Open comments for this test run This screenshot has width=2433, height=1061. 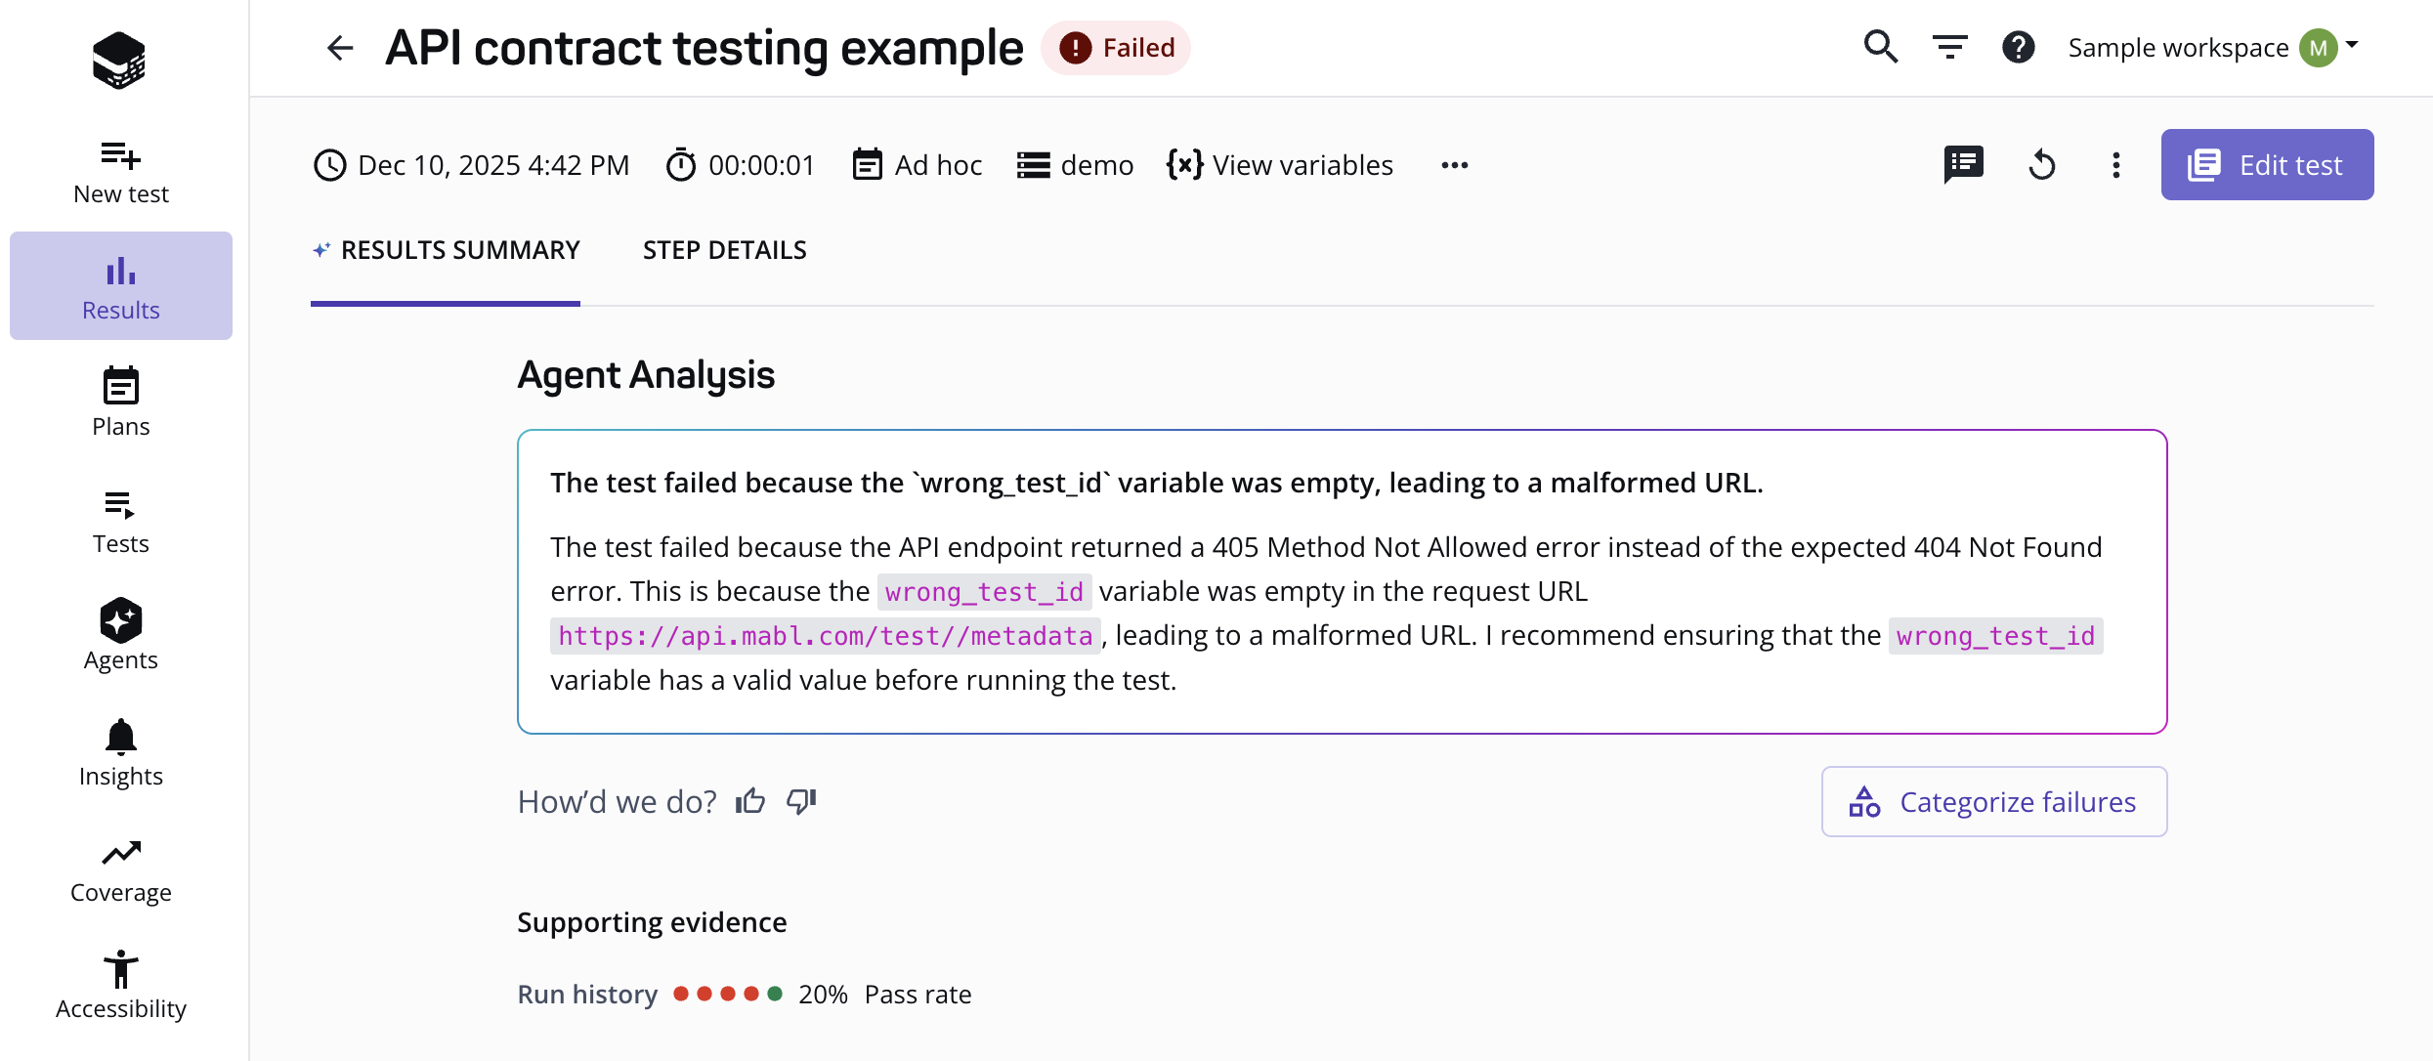point(1963,164)
